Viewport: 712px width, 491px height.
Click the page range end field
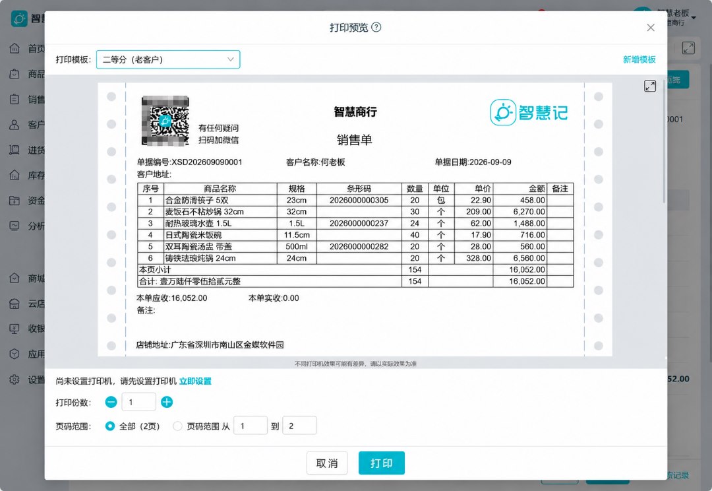point(299,426)
